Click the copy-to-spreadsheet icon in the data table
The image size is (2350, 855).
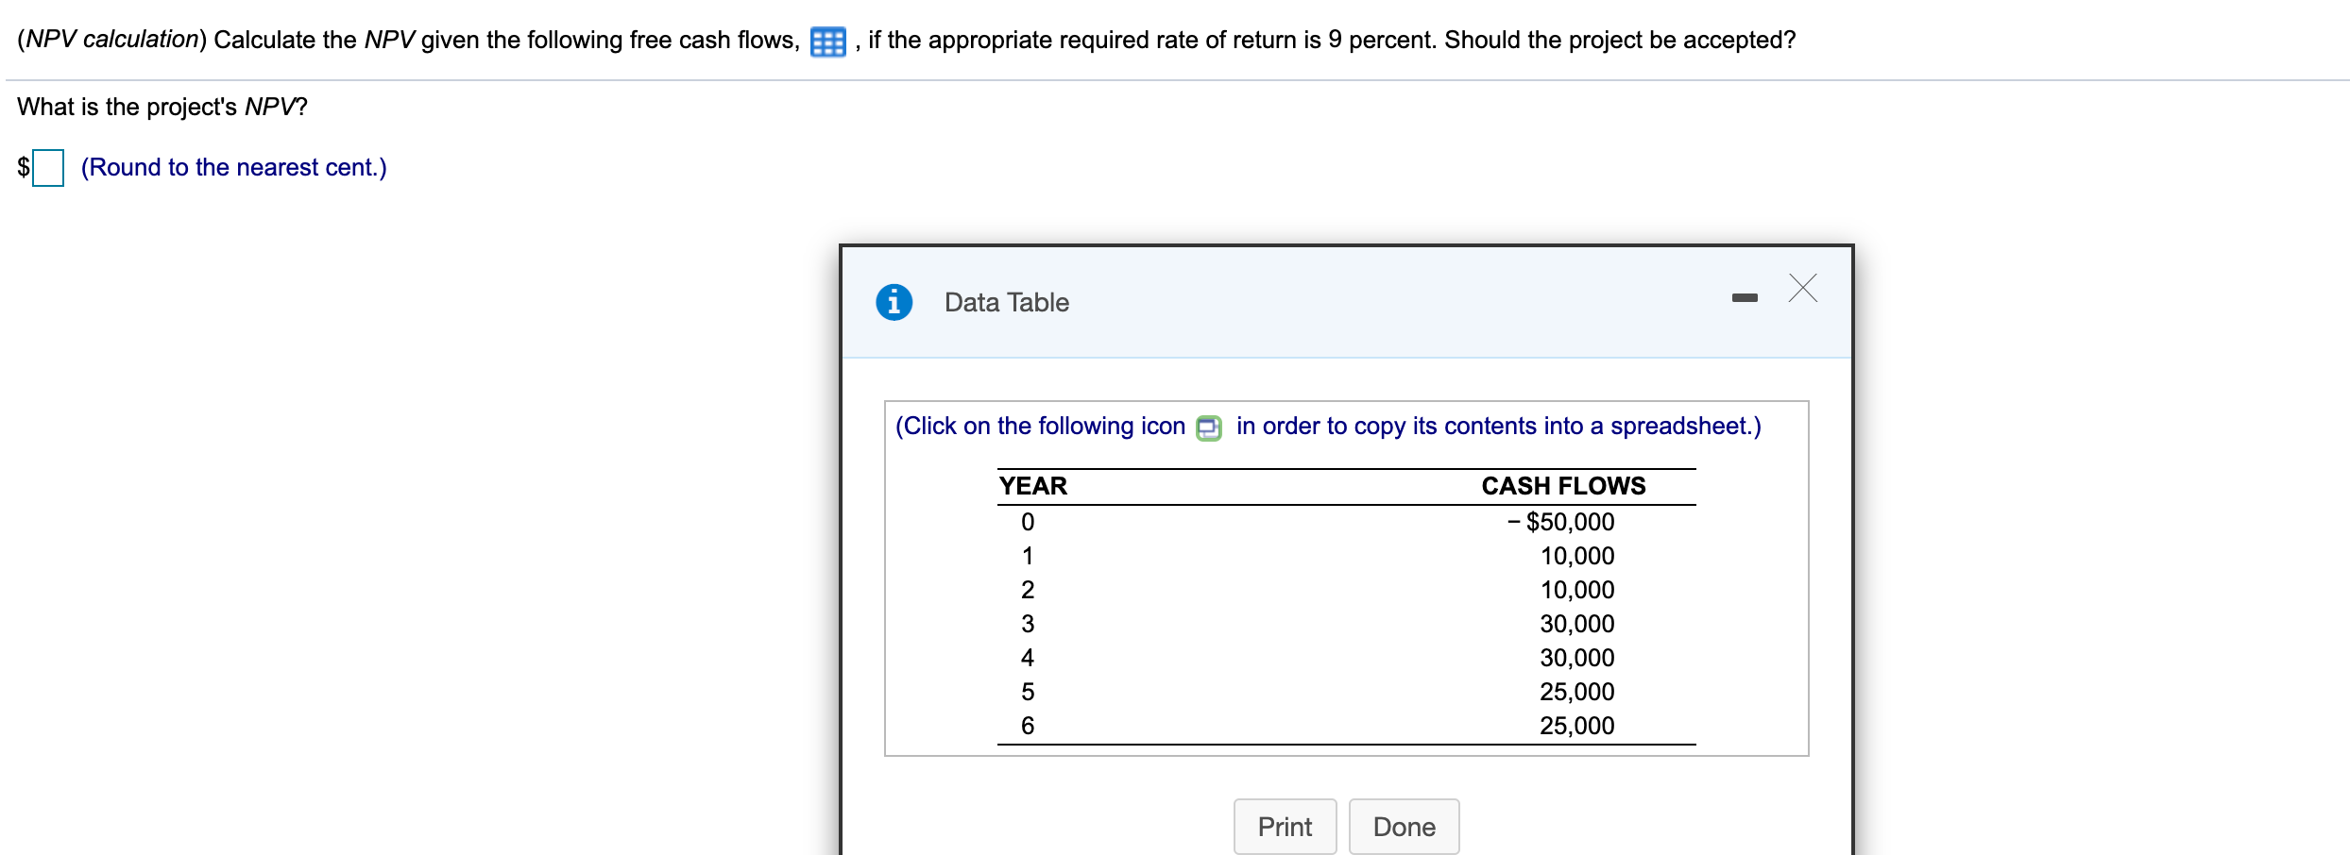1209,427
